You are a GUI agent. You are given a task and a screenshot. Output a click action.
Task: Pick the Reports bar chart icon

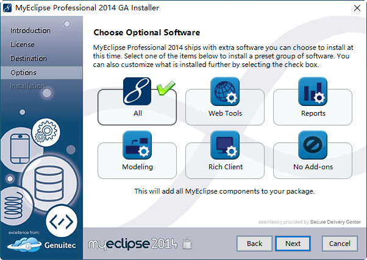click(x=312, y=93)
